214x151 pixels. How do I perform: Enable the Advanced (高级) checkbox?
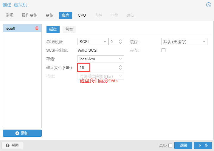[170, 145]
